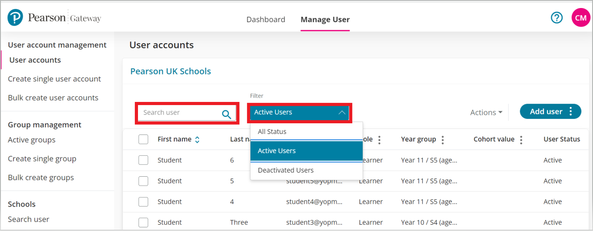593x231 pixels.
Task: Choose Deactivated Users from filter list
Action: [286, 170]
